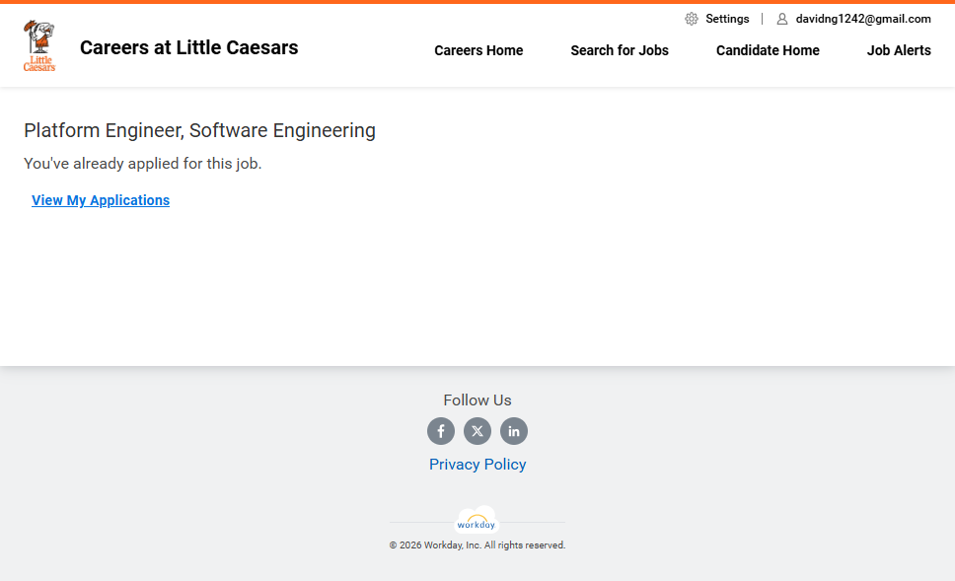Click the Careers at Little Caesars title
The image size is (955, 581).
point(188,47)
